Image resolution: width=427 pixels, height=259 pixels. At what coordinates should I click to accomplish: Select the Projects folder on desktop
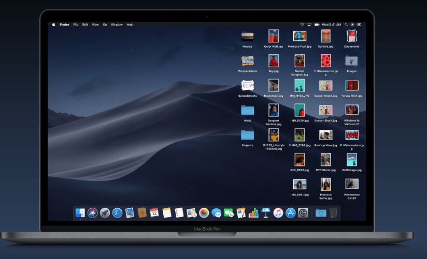[248, 135]
